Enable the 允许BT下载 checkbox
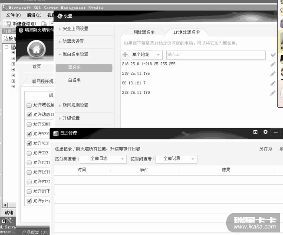Image resolution: width=283 pixels, height=235 pixels. [29, 191]
